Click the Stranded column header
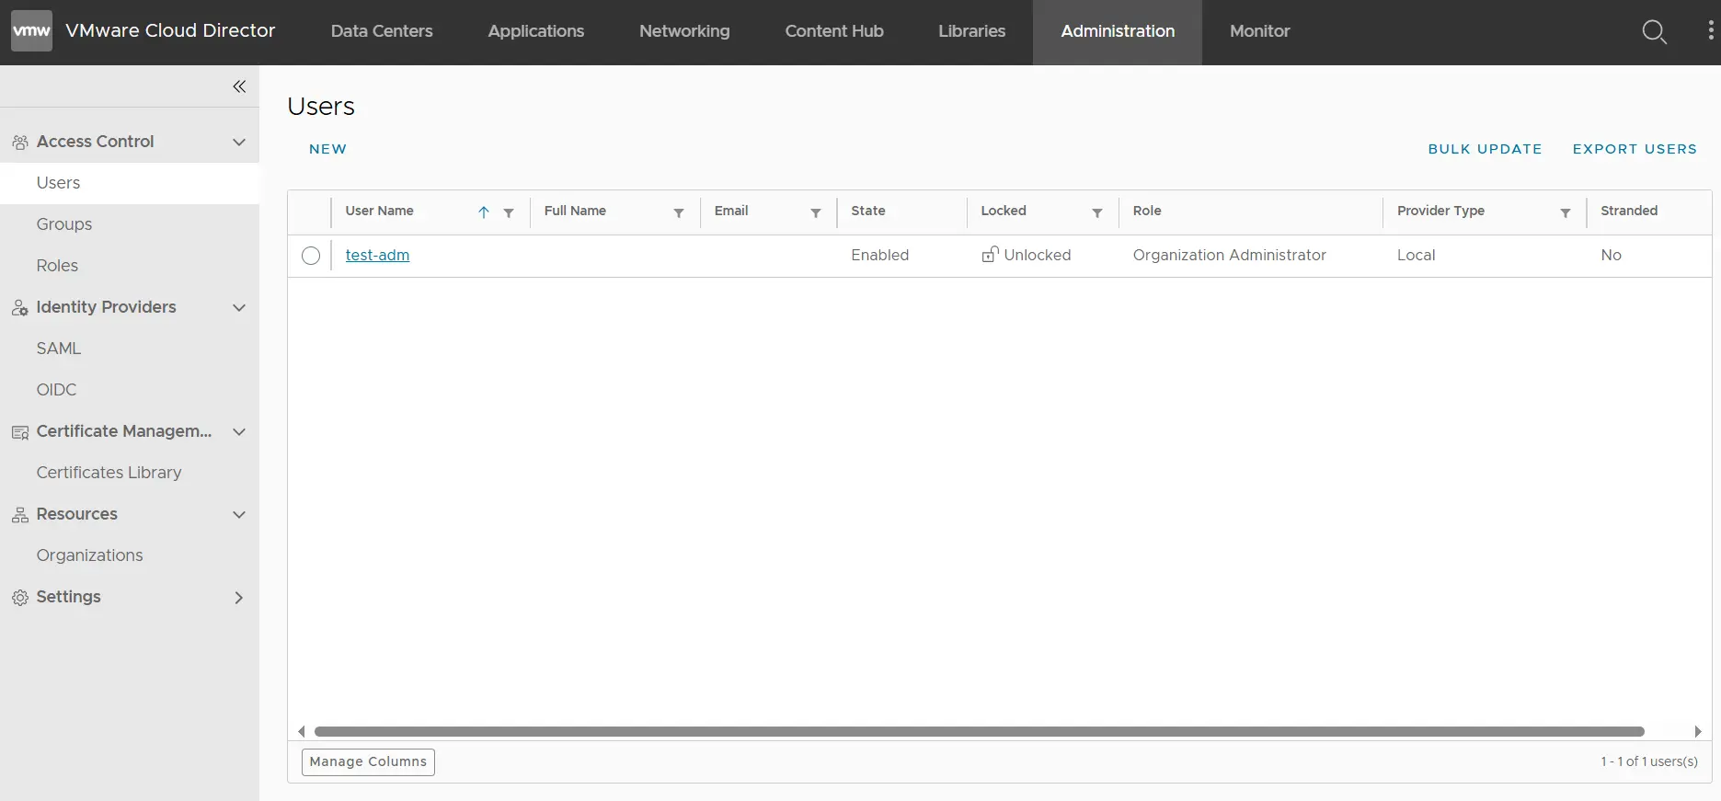 point(1629,211)
